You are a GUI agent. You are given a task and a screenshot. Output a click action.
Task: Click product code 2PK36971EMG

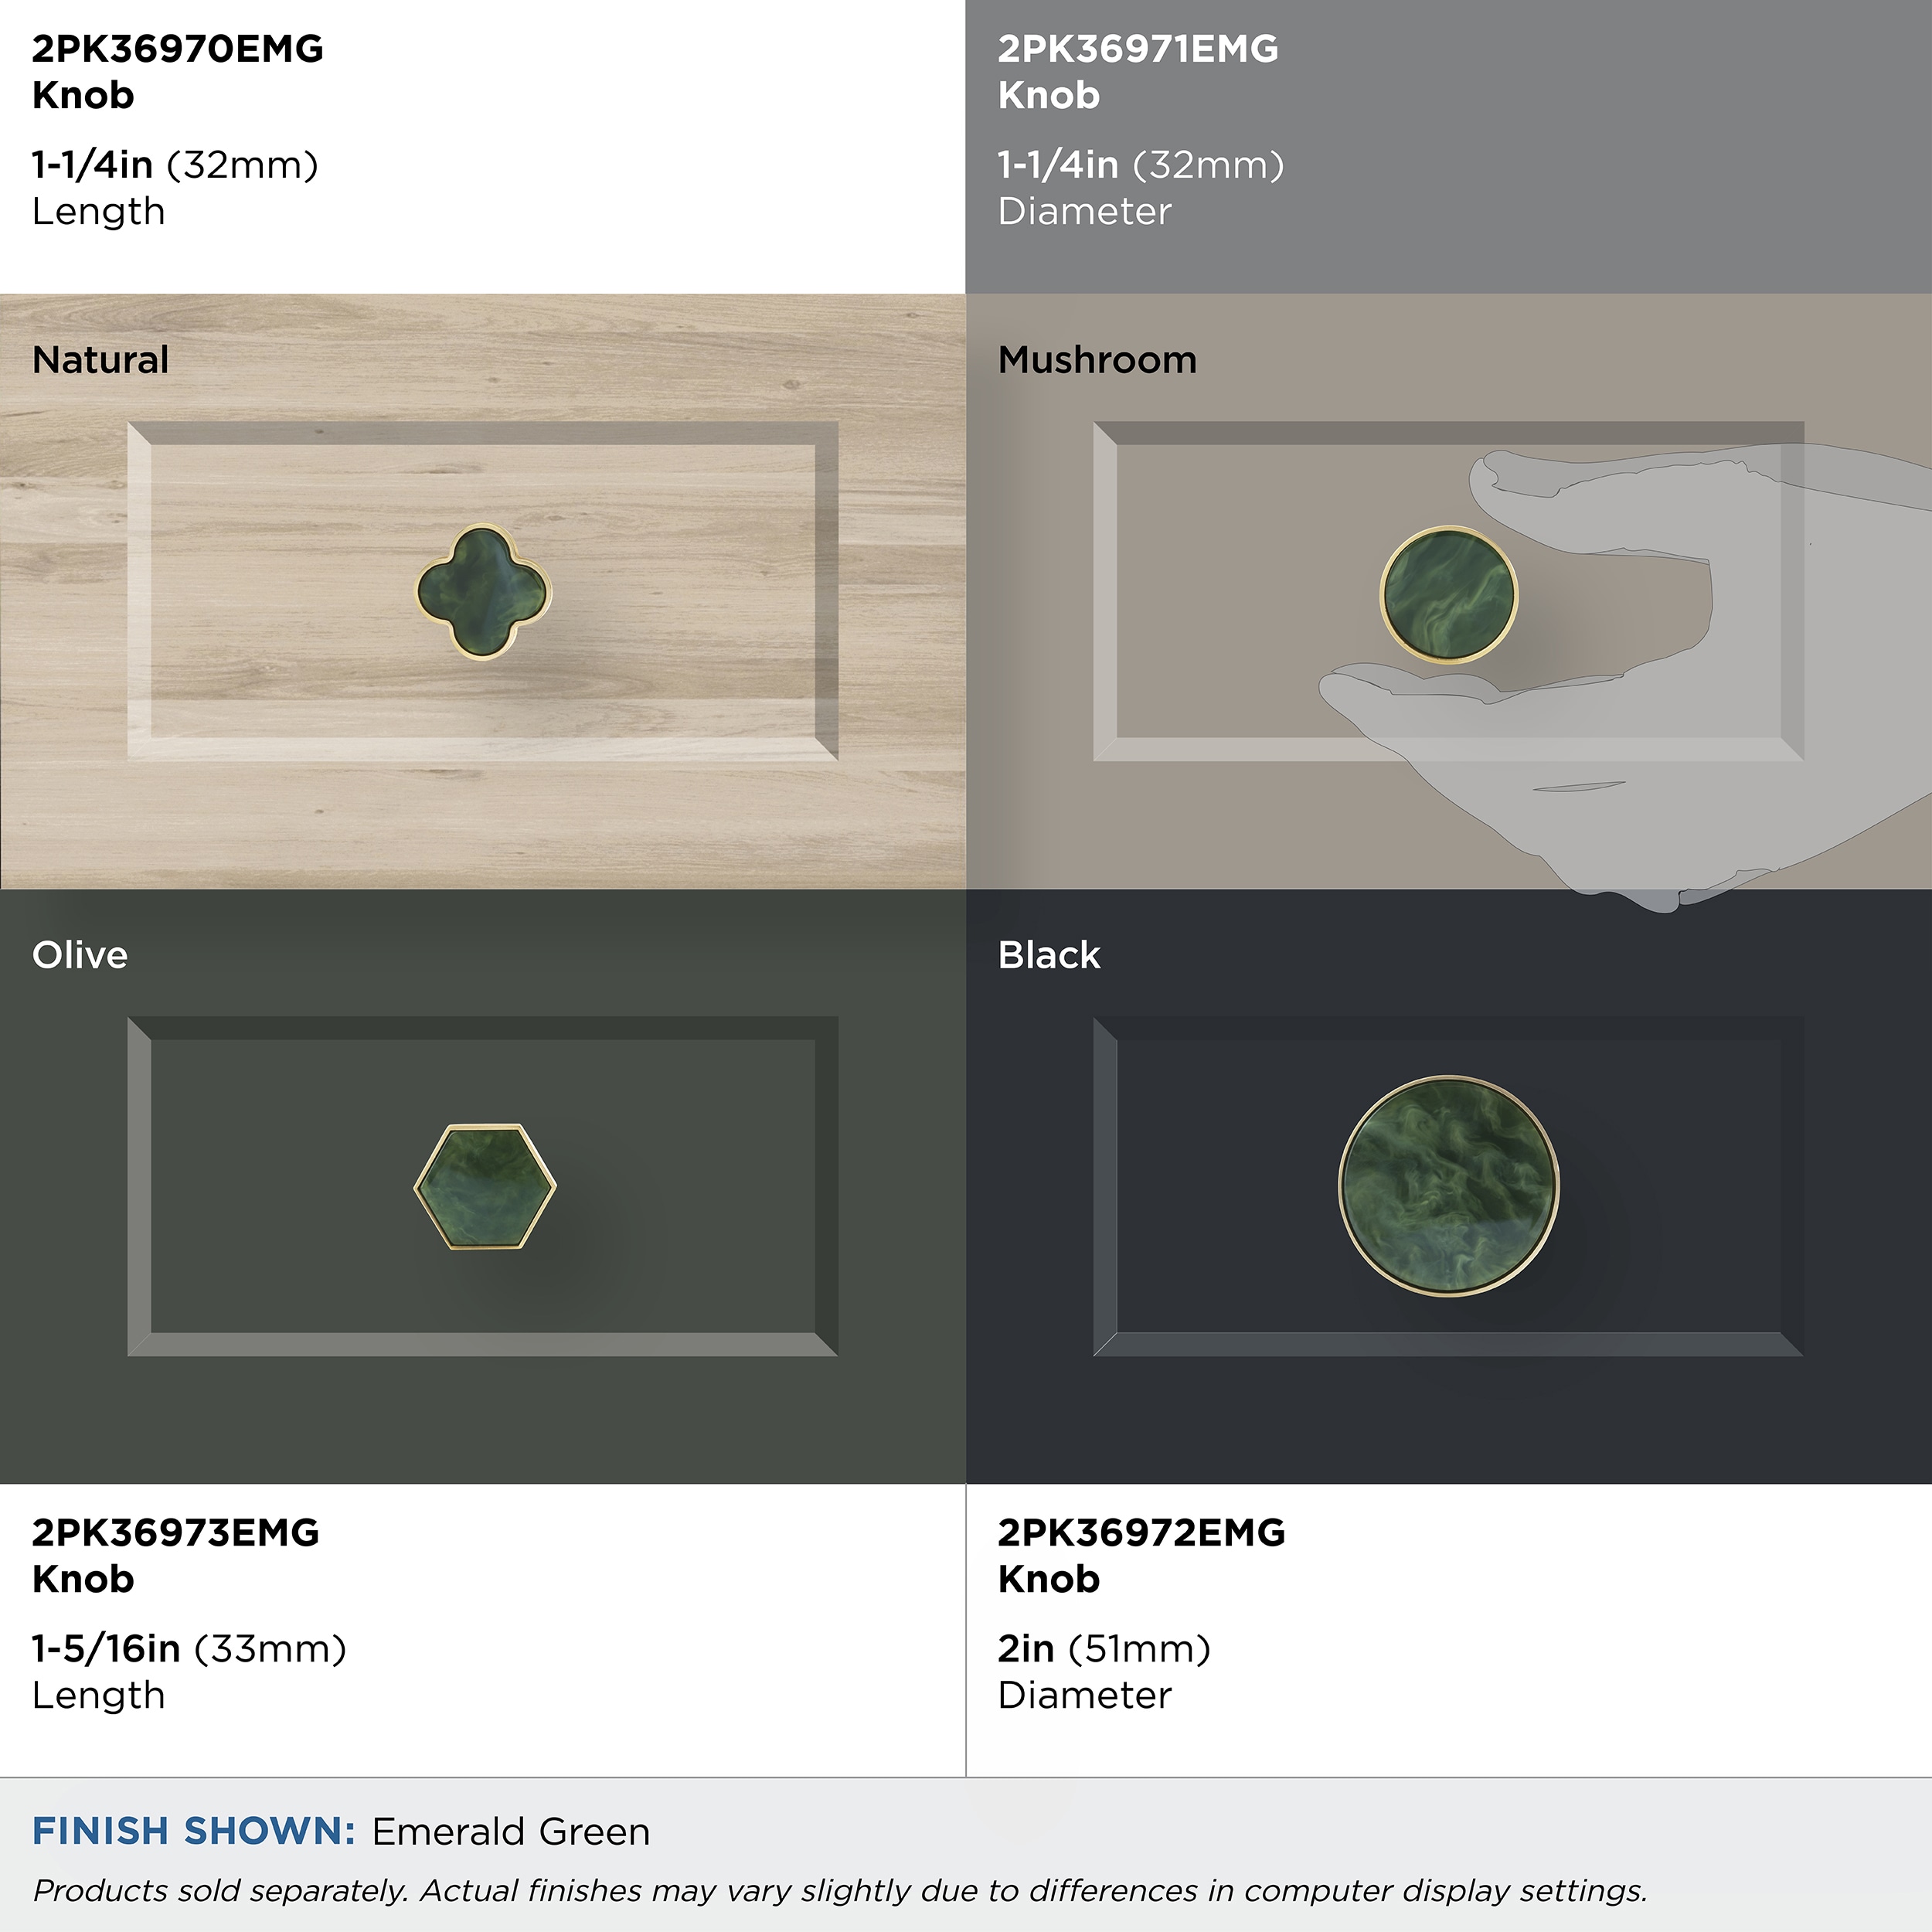point(1138,49)
